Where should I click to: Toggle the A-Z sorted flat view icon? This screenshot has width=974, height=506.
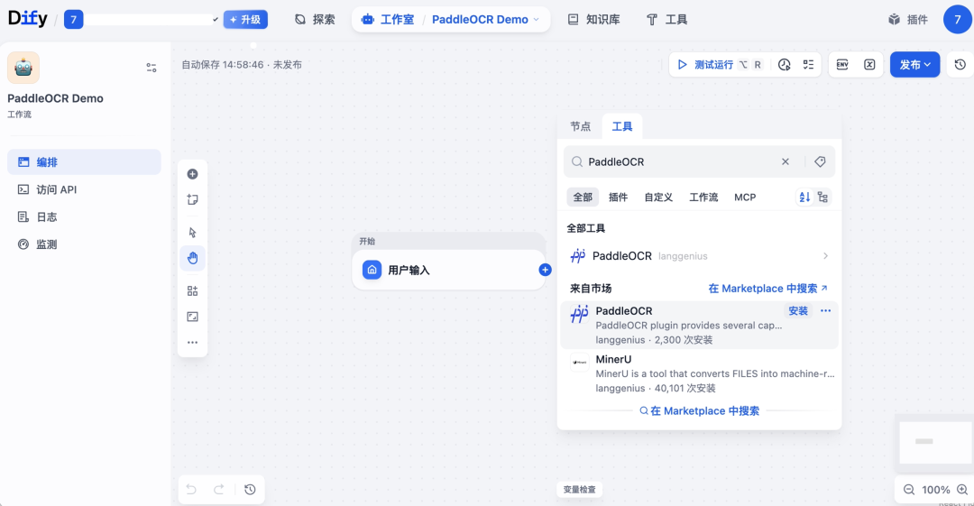804,197
